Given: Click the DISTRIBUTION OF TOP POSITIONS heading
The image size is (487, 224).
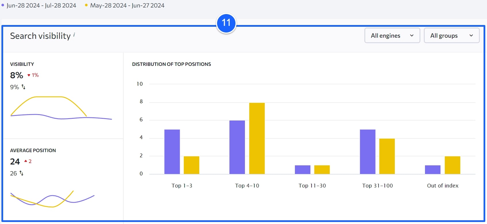Looking at the screenshot, I should [171, 64].
